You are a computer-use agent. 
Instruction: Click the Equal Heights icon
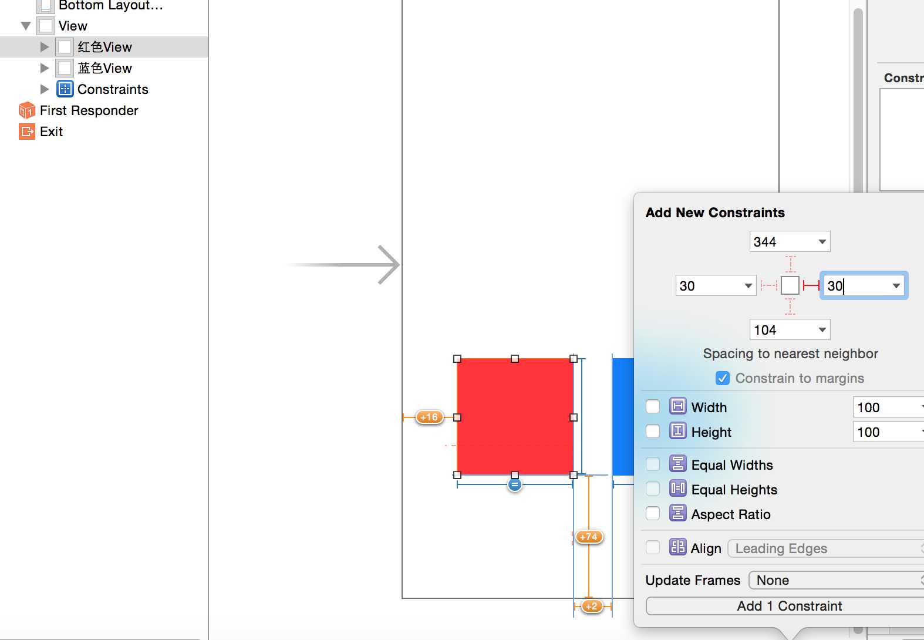(677, 489)
